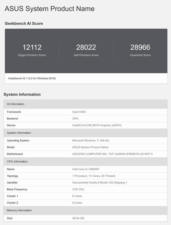Screen dimensions: 171x225
Task: Click the 'Topology' row label
Action: click(13, 176)
